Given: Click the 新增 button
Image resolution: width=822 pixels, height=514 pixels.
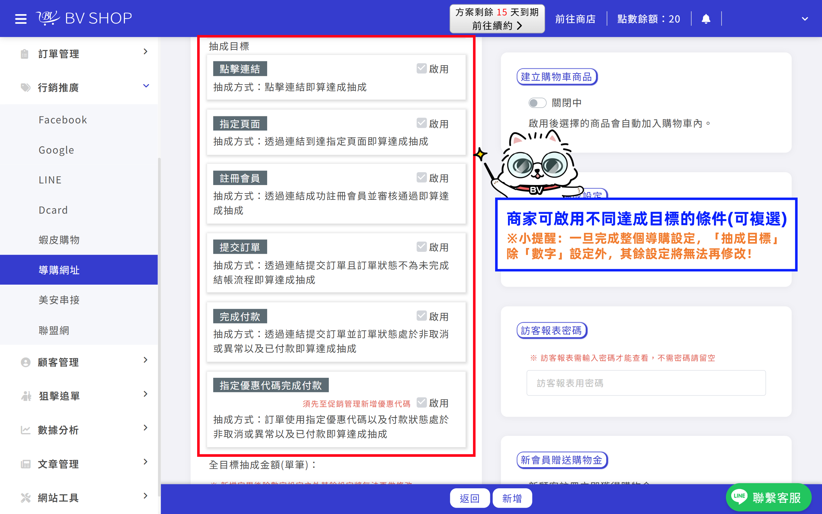Looking at the screenshot, I should 512,498.
